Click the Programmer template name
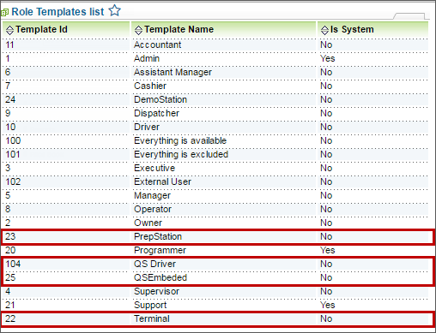The width and height of the screenshot is (436, 333). (160, 250)
